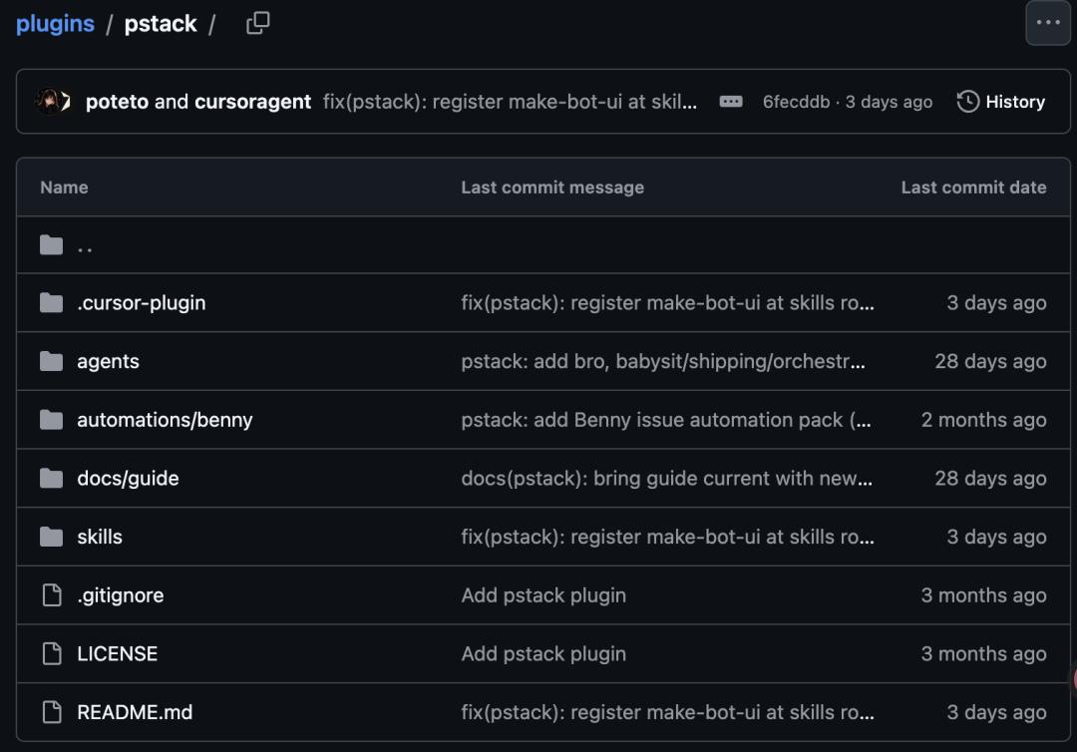Click the parent directory folder icon
Image resolution: width=1077 pixels, height=752 pixels.
click(x=52, y=245)
